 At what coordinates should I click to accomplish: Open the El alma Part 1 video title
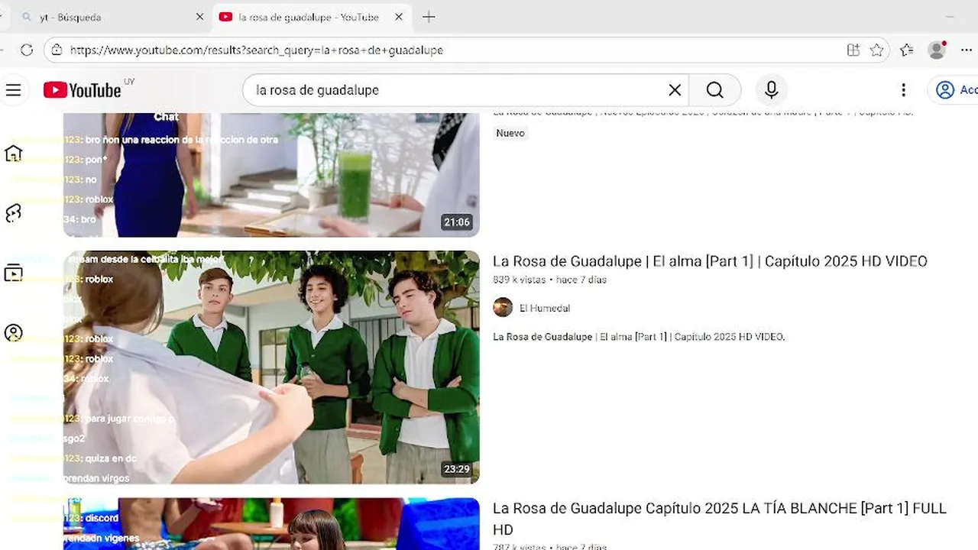point(710,261)
